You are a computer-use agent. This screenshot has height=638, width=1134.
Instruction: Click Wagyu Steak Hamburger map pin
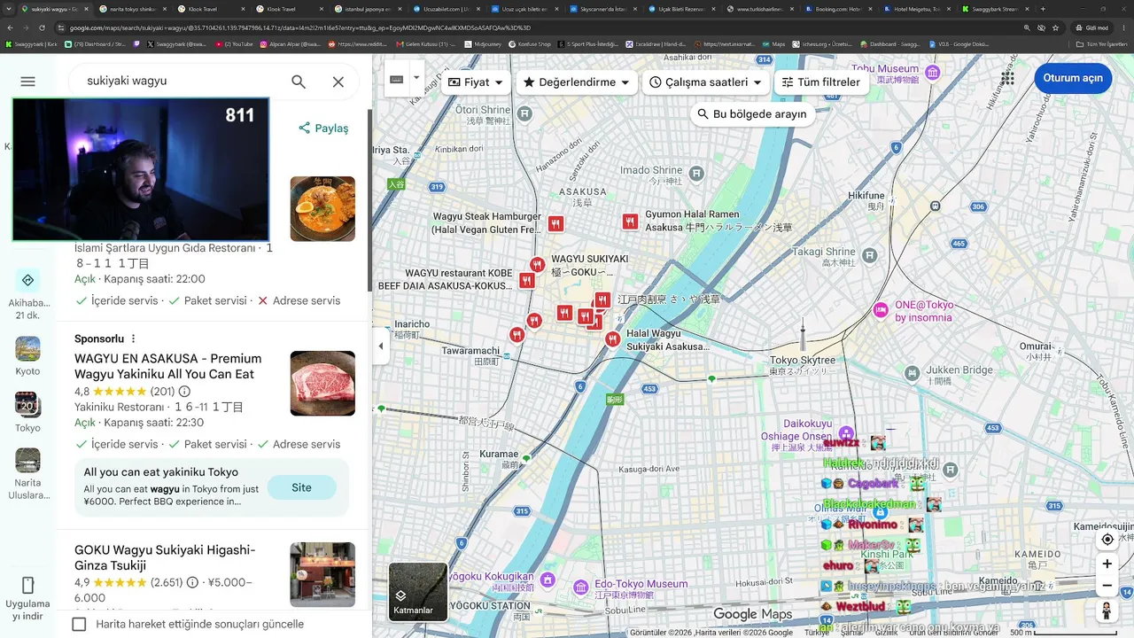(555, 224)
